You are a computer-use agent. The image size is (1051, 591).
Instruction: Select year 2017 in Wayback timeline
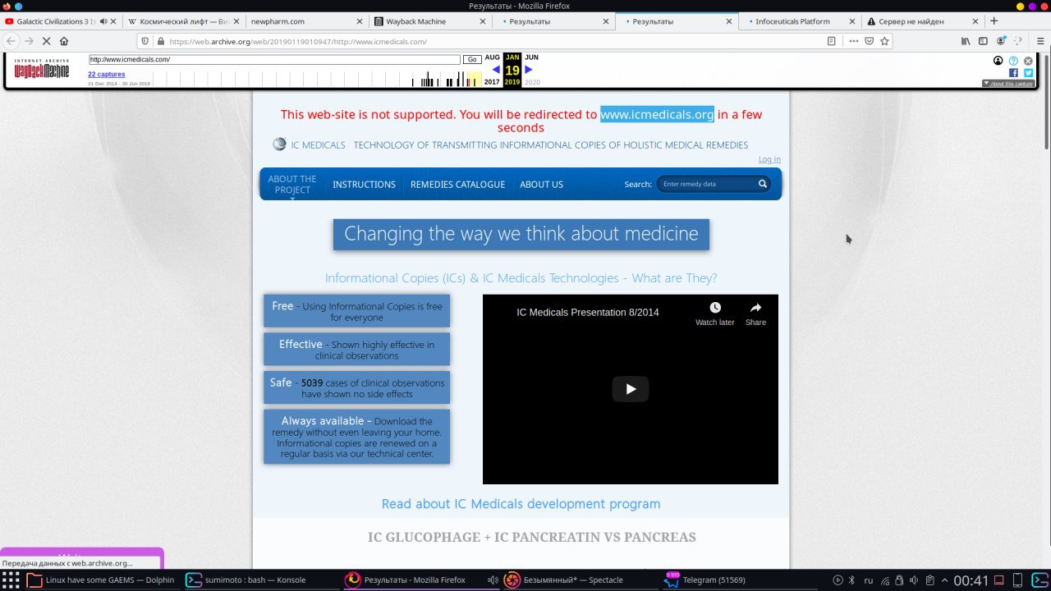[492, 82]
